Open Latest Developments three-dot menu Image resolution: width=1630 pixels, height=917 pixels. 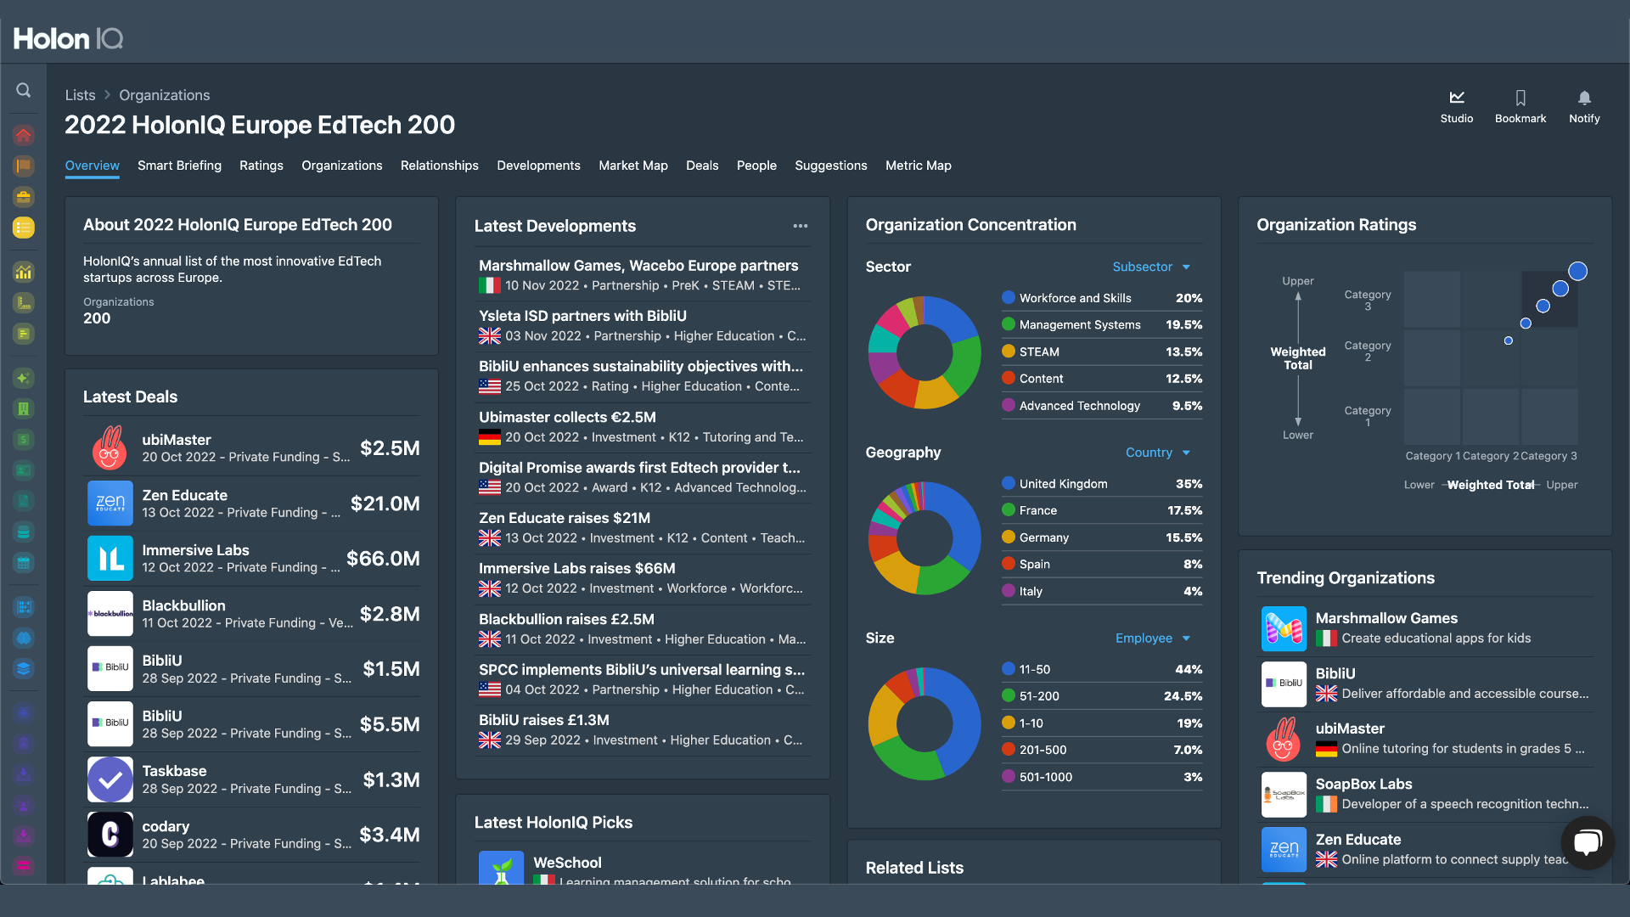(x=801, y=226)
